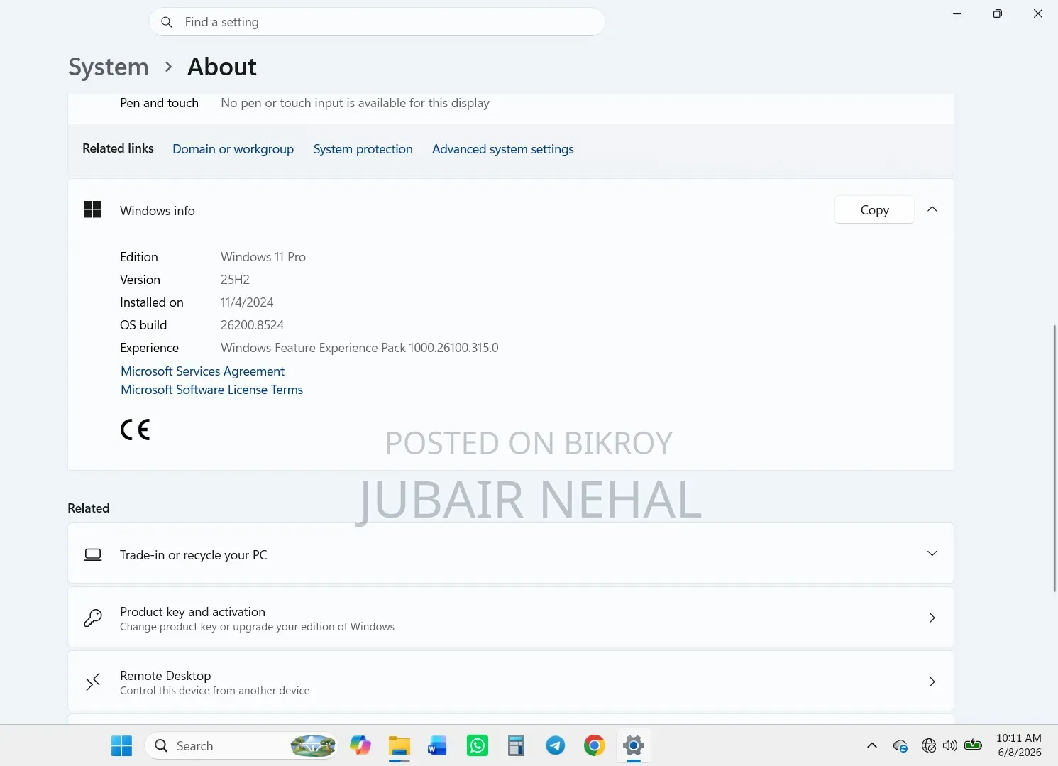Click the laptop icon for Trade-in or recycle
The image size is (1058, 766).
(93, 554)
